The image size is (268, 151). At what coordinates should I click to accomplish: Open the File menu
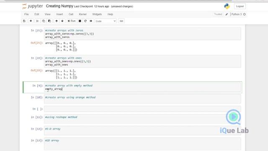point(26,14)
